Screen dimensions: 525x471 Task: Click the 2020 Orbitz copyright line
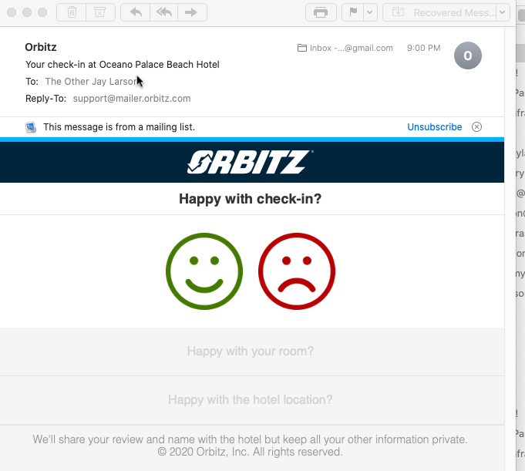tap(250, 452)
